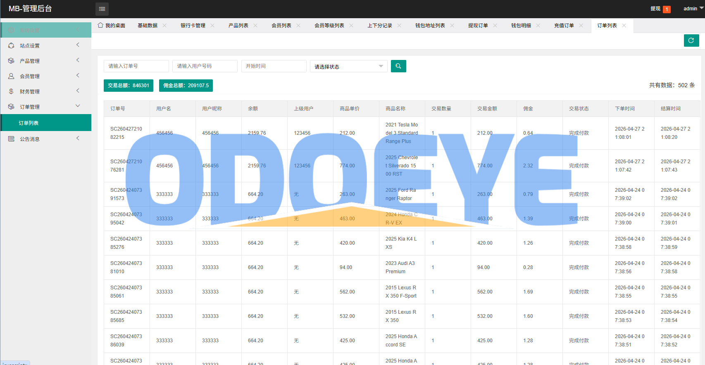
Task: Switch to the 上下分记录 tab
Action: 380,26
